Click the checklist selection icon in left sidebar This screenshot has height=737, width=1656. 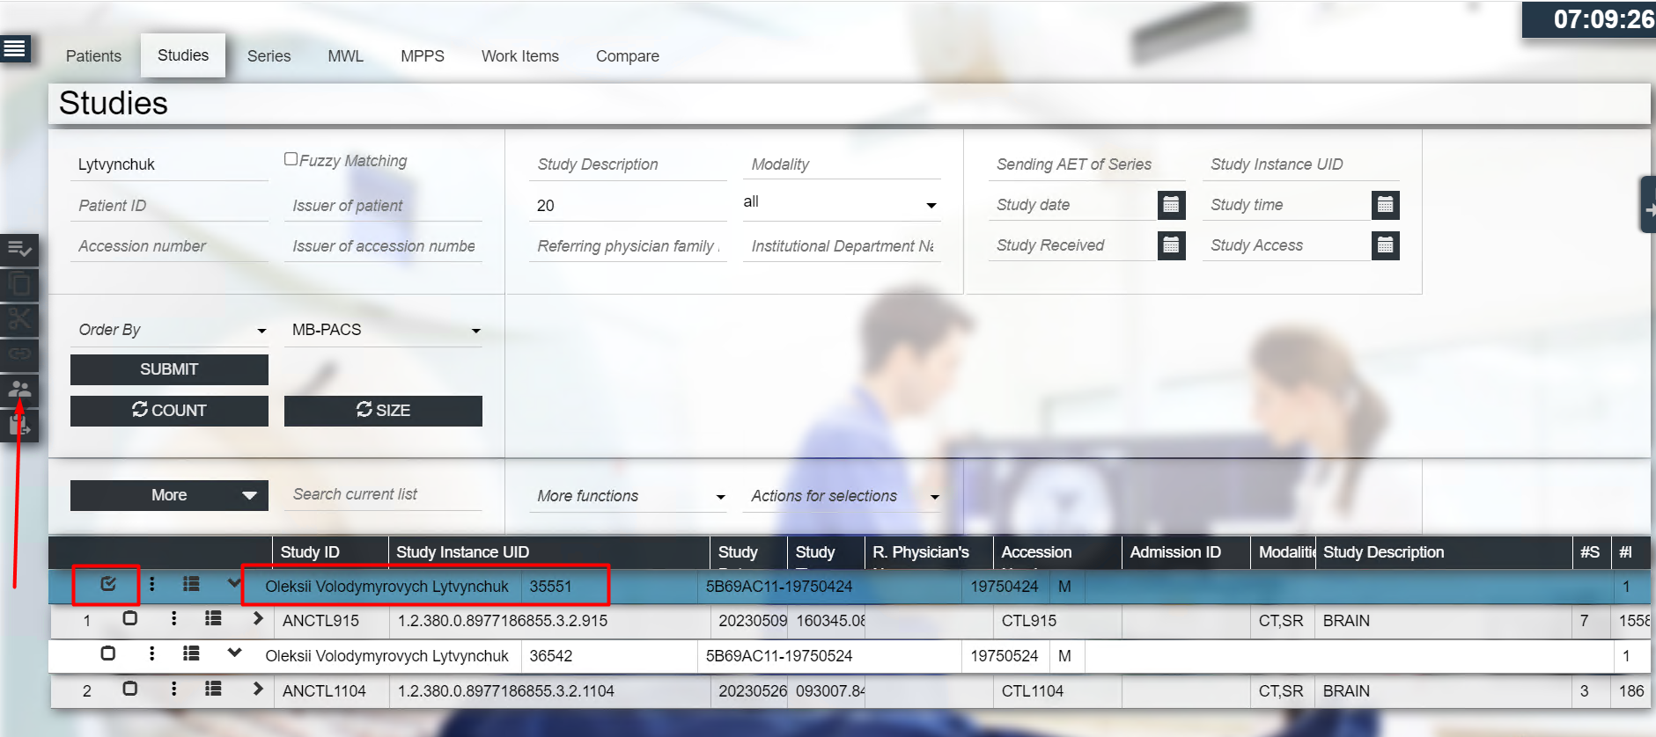pyautogui.click(x=19, y=250)
